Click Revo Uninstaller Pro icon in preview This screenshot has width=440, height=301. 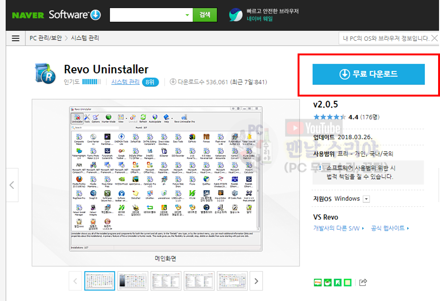pos(185,118)
